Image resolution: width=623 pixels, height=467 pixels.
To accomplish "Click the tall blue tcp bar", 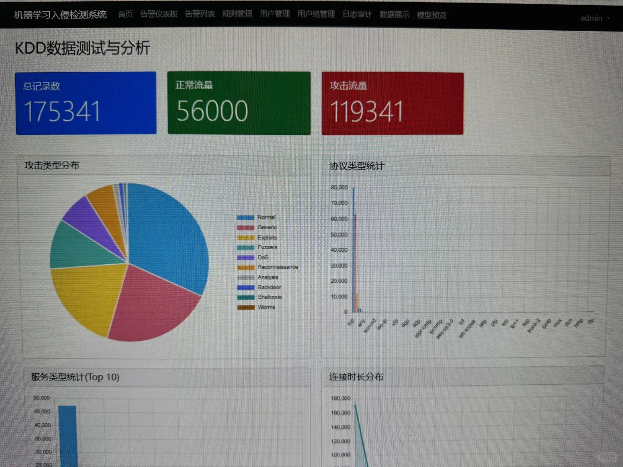I will pyautogui.click(x=353, y=250).
